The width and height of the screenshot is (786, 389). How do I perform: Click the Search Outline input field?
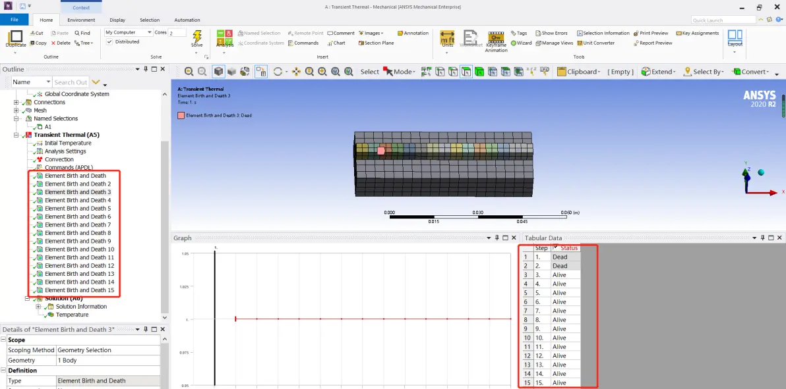point(71,82)
